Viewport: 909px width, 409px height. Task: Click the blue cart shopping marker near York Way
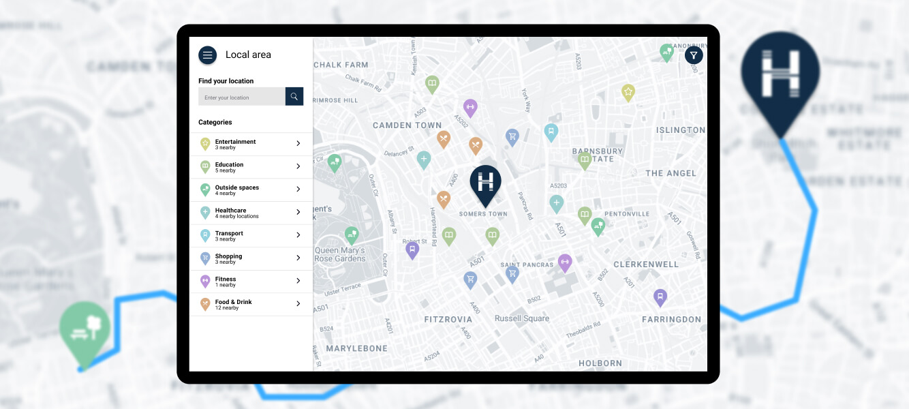[x=512, y=136]
